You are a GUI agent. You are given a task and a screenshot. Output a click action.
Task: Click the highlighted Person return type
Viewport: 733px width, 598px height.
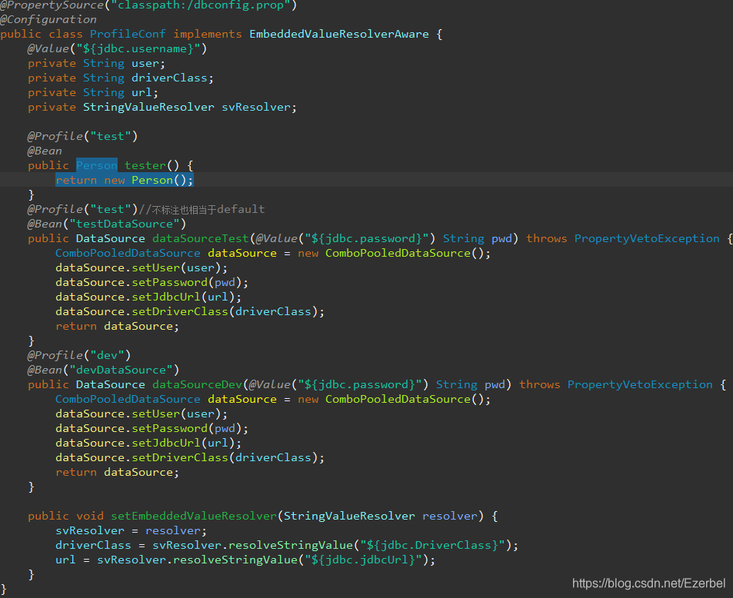[97, 165]
